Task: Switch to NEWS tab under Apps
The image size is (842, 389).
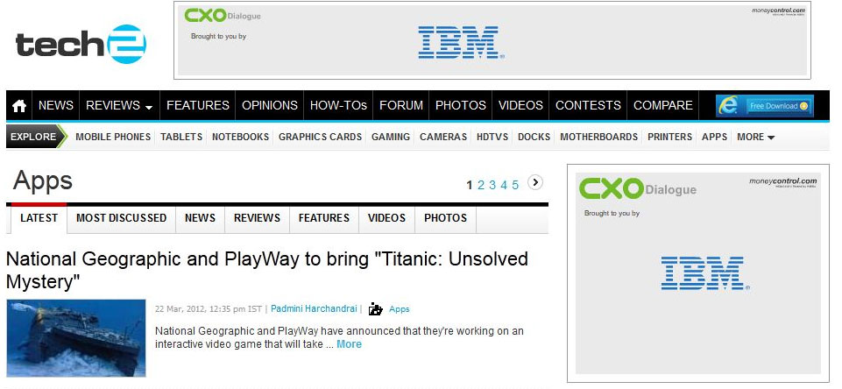Action: pyautogui.click(x=200, y=218)
